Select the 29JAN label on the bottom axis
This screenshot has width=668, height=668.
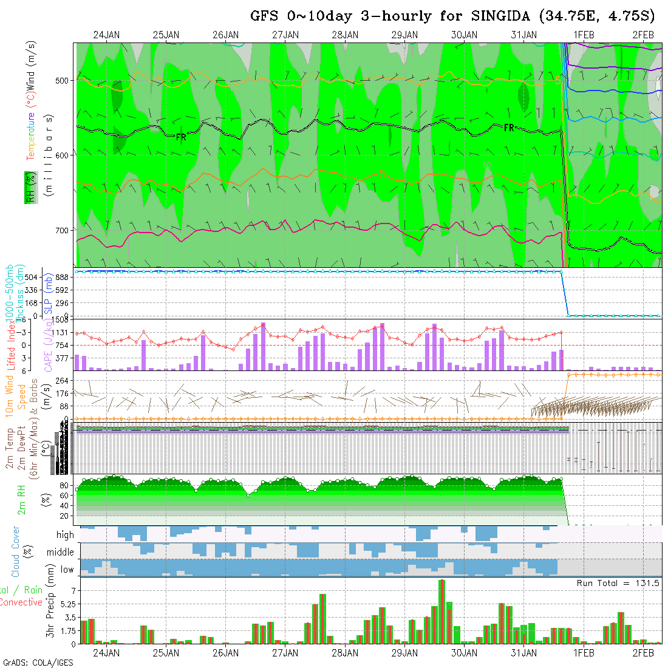[404, 653]
